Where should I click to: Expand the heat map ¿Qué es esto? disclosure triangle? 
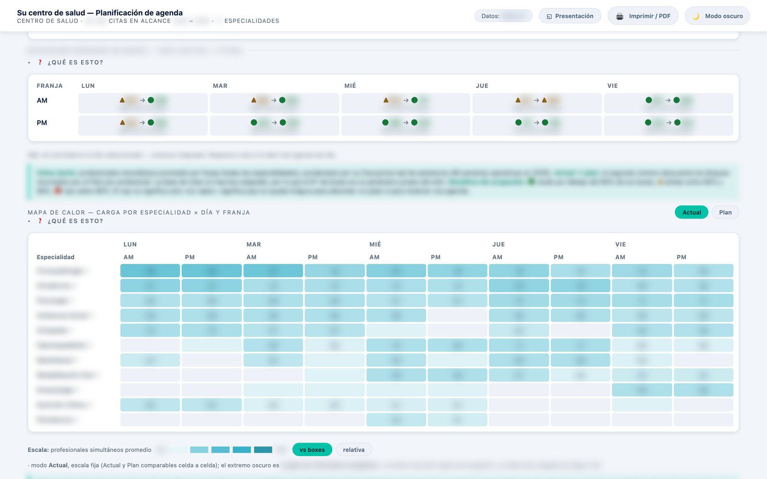click(x=29, y=221)
